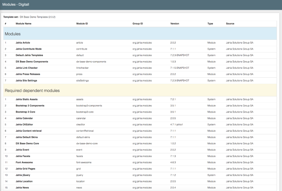Click the Module ID column header
This screenshot has height=191, width=282.
[x=82, y=24]
